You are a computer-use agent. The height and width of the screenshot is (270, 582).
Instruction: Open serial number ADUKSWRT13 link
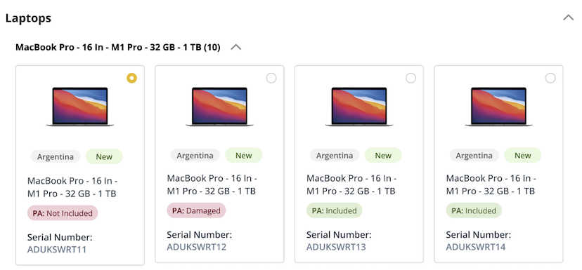336,247
